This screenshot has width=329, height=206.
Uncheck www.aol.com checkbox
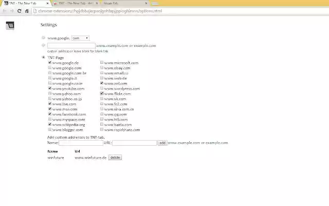pos(102,83)
